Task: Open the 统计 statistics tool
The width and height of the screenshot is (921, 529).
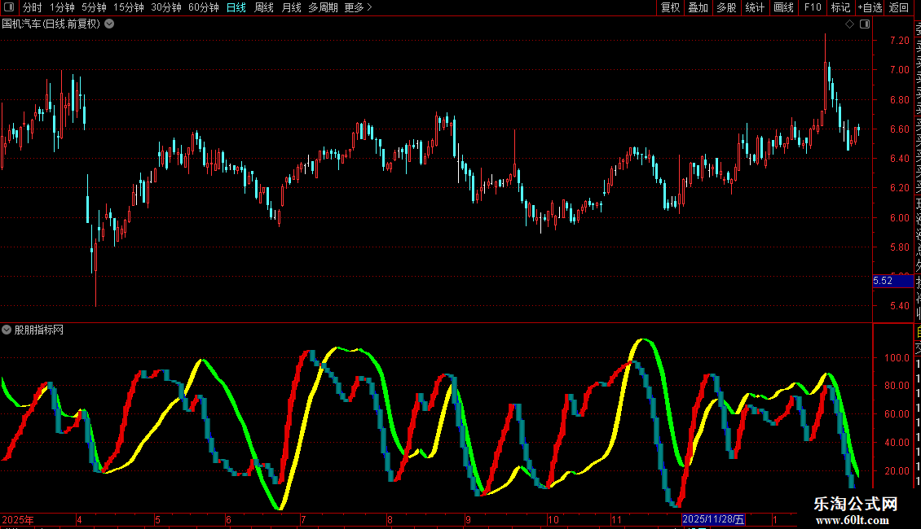Action: click(755, 7)
